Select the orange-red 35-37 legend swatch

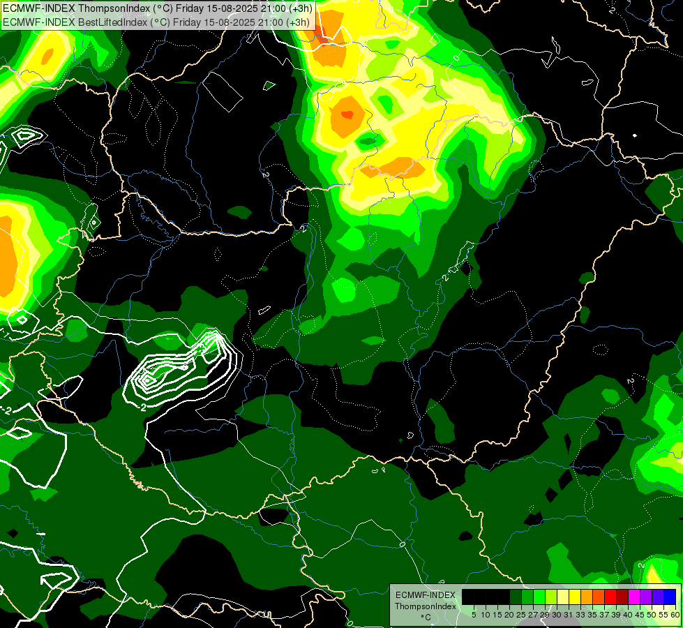click(x=599, y=597)
